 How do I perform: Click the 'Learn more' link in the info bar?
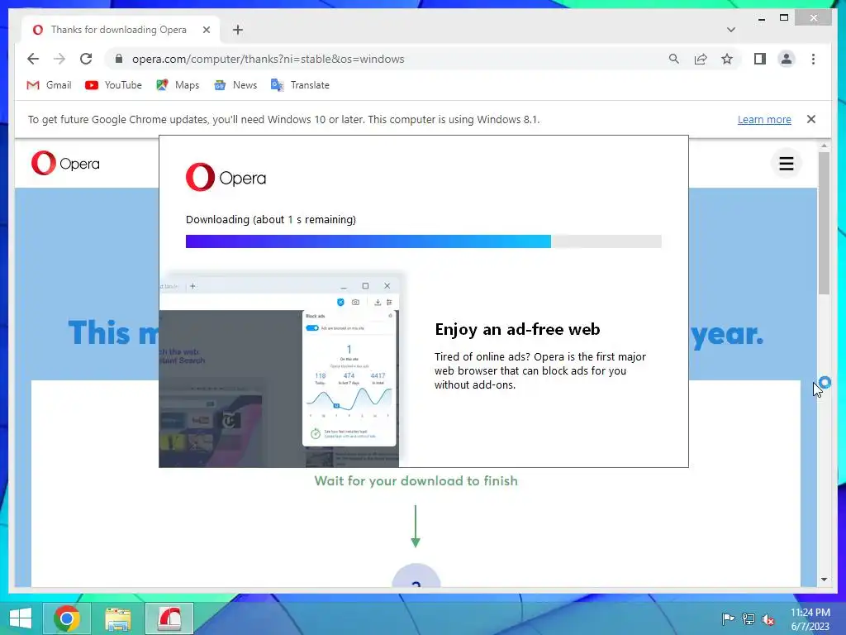click(x=764, y=119)
